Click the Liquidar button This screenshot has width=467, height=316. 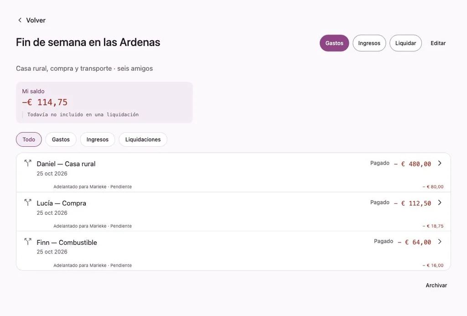click(x=405, y=43)
